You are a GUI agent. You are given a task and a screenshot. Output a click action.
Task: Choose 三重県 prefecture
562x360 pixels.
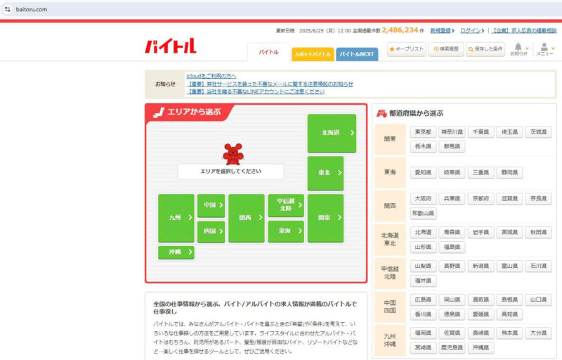tap(481, 172)
